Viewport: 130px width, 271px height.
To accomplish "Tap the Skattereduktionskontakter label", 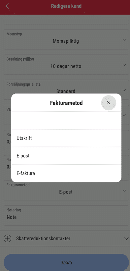I will coord(43,239).
